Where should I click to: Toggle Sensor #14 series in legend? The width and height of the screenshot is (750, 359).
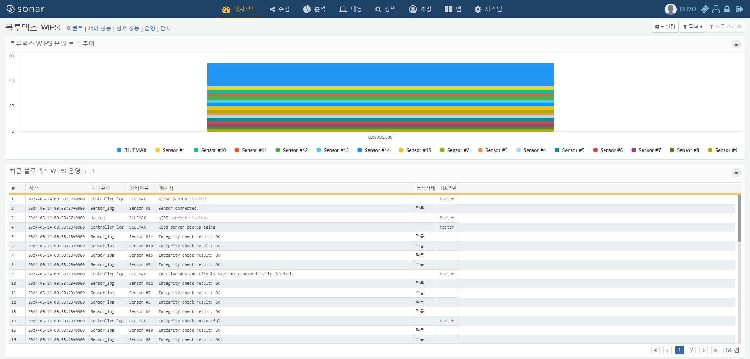tap(373, 150)
